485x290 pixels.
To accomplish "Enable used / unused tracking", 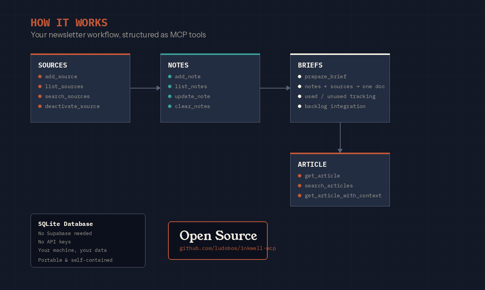I will click(299, 96).
